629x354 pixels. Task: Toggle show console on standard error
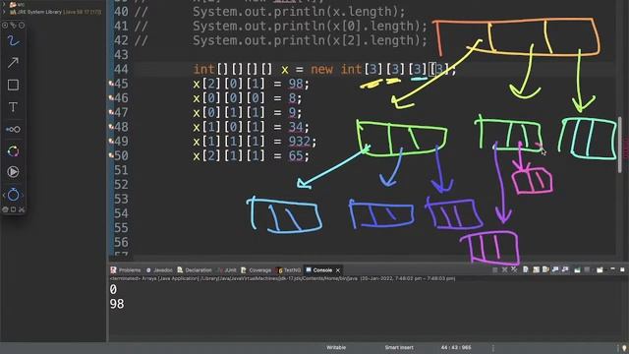pos(565,270)
